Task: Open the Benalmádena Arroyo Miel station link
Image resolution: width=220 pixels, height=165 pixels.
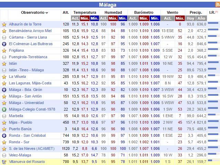Action: (30, 31)
